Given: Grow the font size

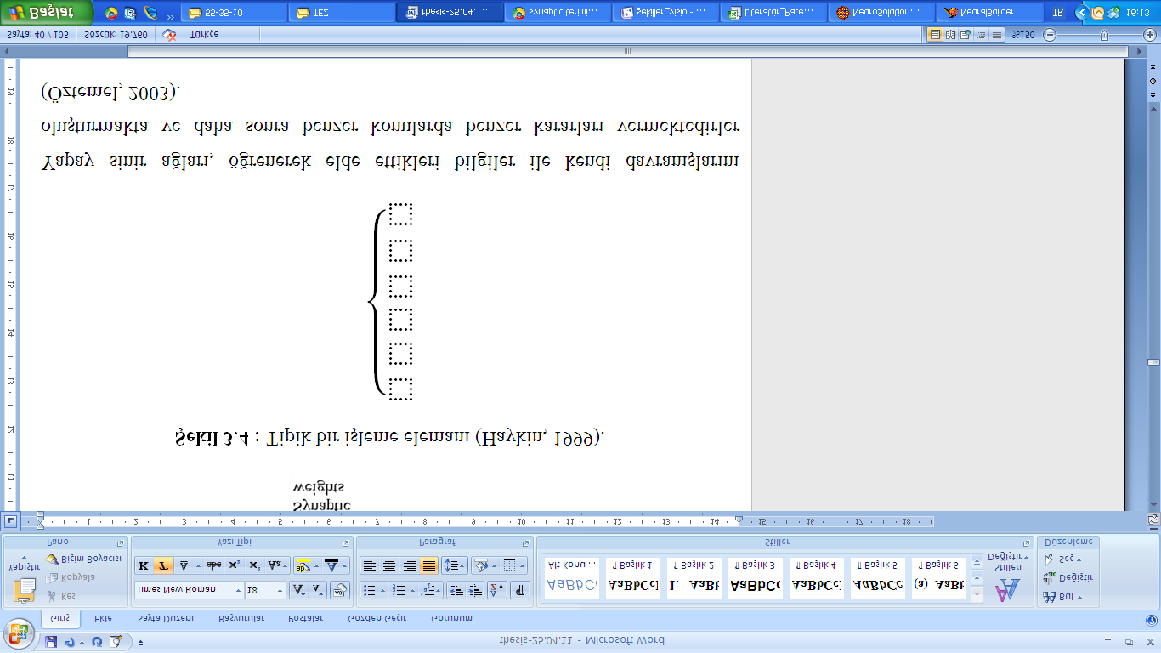Looking at the screenshot, I should pos(298,590).
